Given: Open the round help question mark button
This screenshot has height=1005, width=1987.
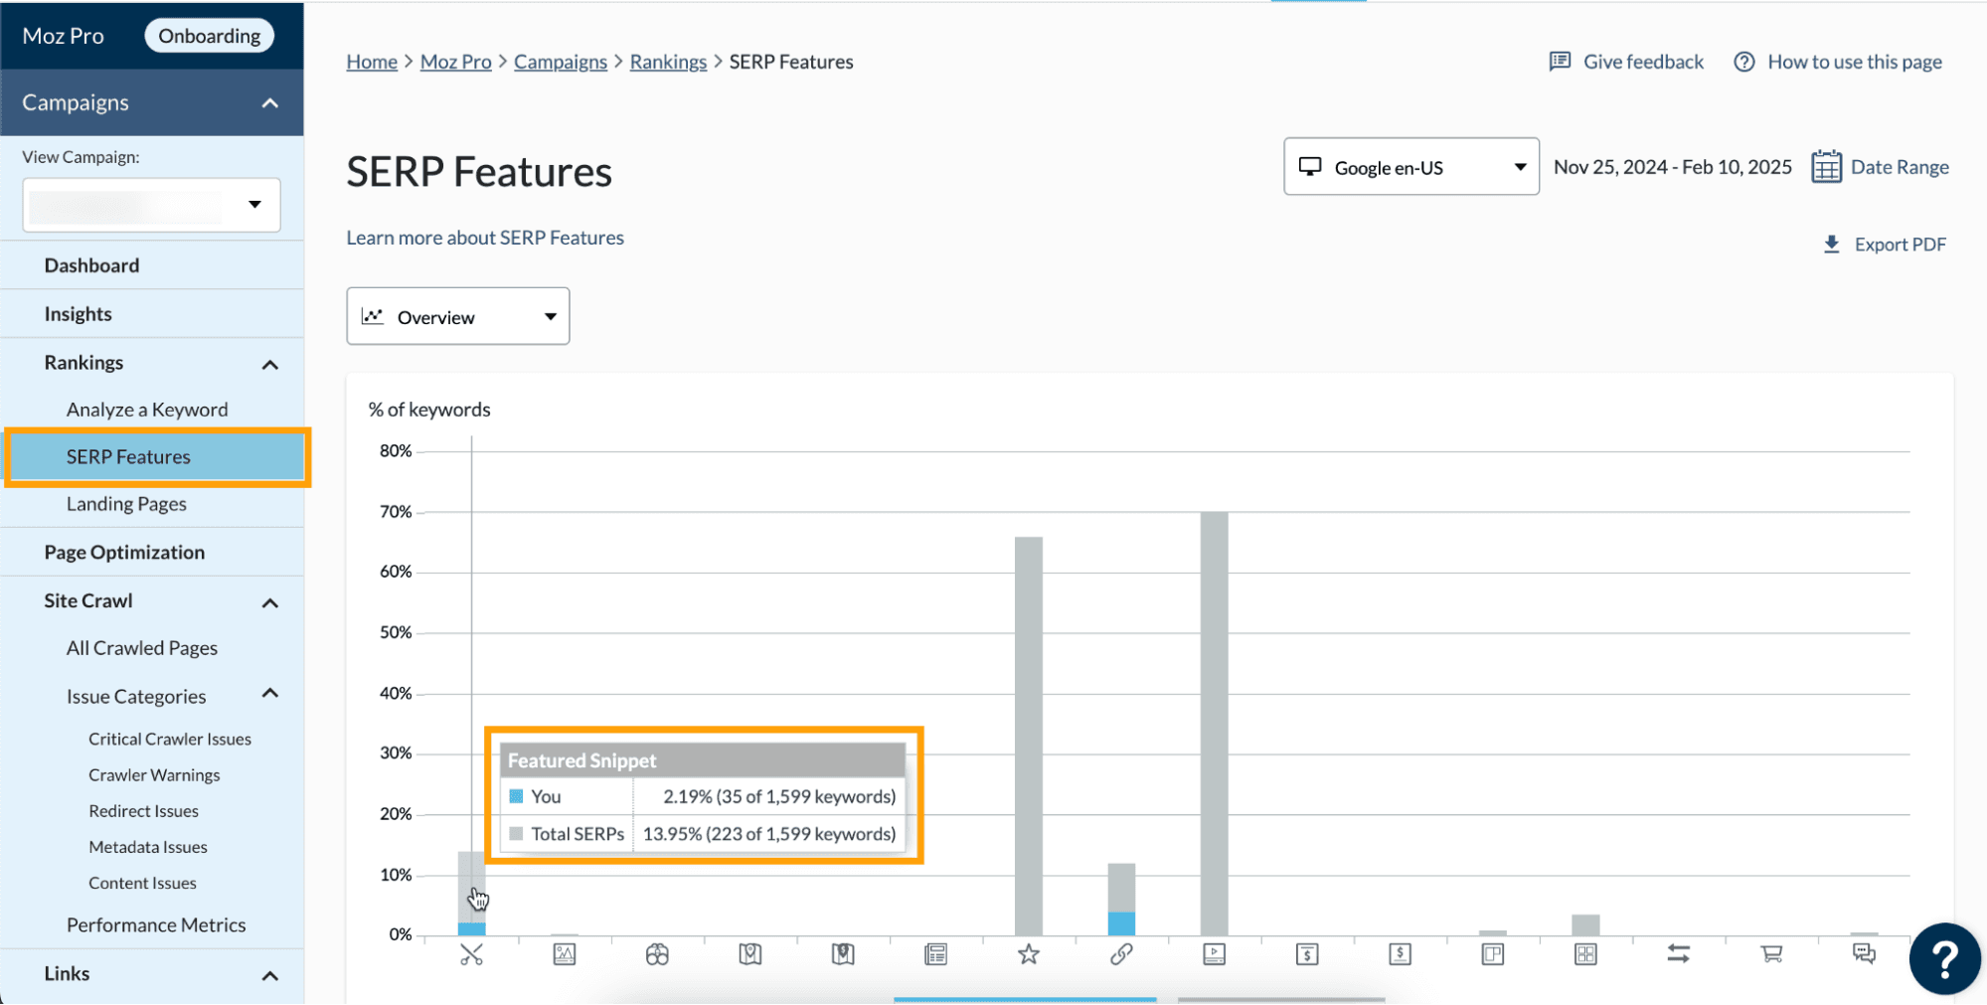Looking at the screenshot, I should [x=1944, y=959].
